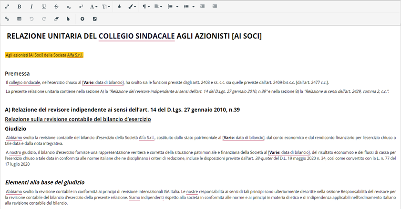Select all with the arrow cursor icon
Image resolution: width=401 pixels, height=209 pixels.
[x=68, y=19]
